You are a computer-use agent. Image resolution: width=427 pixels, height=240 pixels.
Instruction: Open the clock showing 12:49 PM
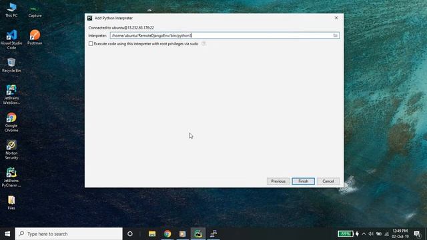(400, 234)
